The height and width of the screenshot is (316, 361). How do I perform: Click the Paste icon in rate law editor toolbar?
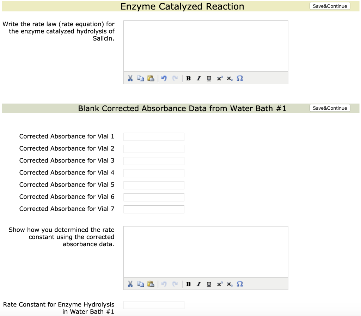coord(151,78)
